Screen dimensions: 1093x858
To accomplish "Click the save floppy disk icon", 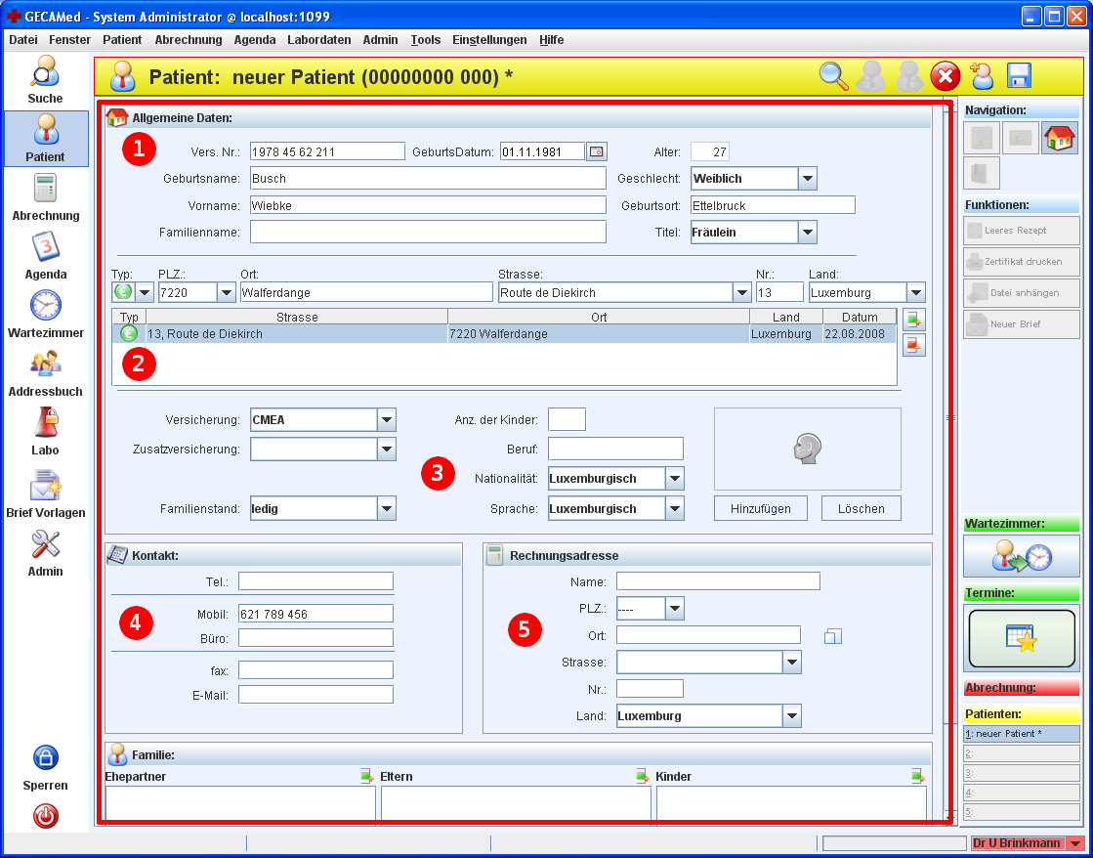I will pyautogui.click(x=1019, y=76).
